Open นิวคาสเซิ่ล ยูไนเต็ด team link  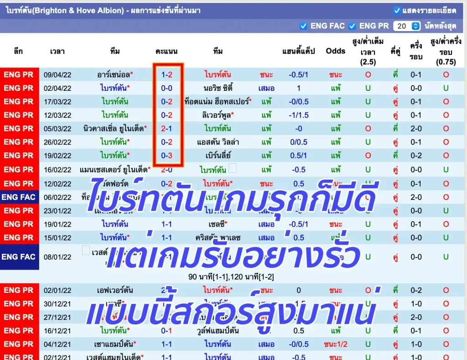pos(115,129)
